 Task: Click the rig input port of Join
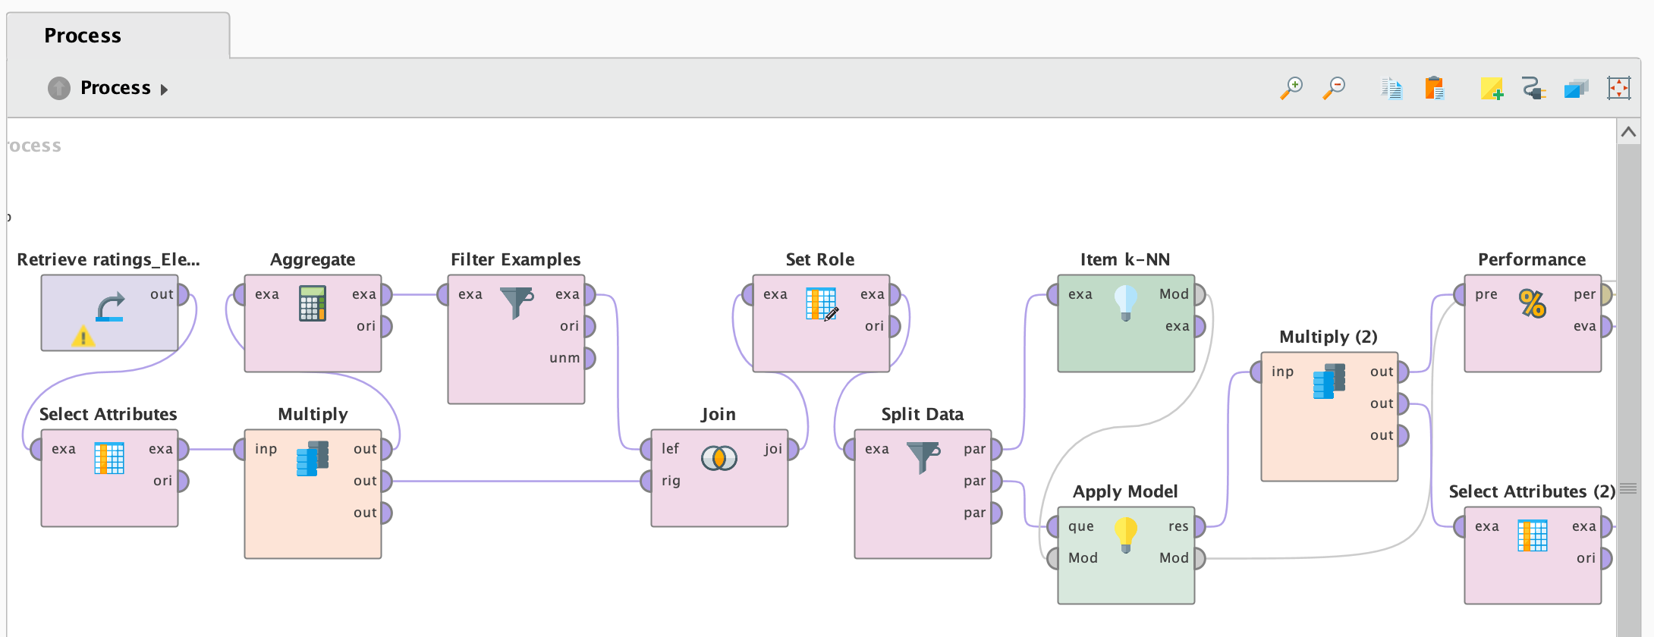(646, 481)
